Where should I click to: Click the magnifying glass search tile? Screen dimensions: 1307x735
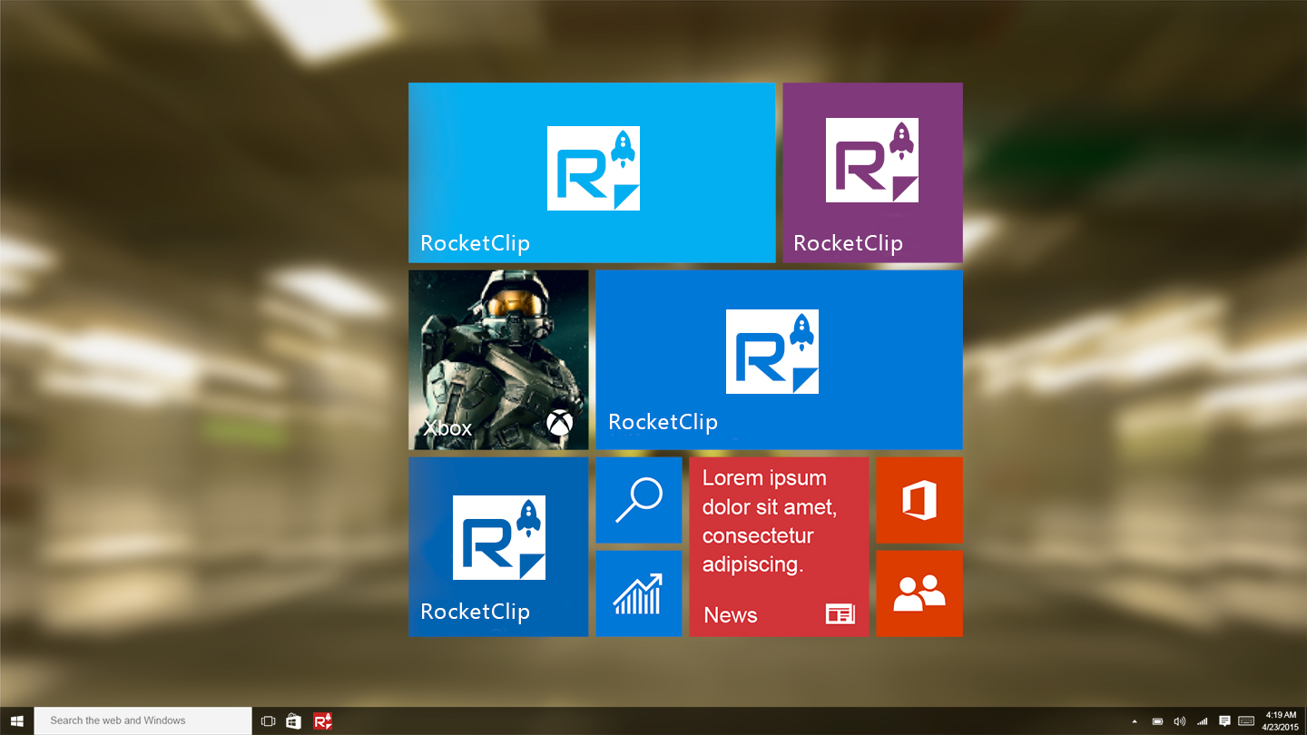[x=638, y=500]
